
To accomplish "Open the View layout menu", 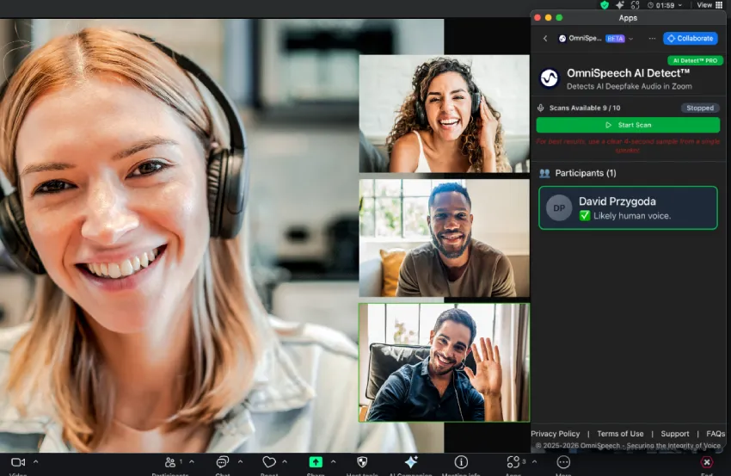I will point(709,5).
